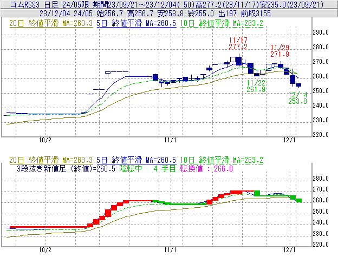Viewport: 338px width, 257px height.
Task: Click the last green block in the lower chart
Action: tap(298, 200)
